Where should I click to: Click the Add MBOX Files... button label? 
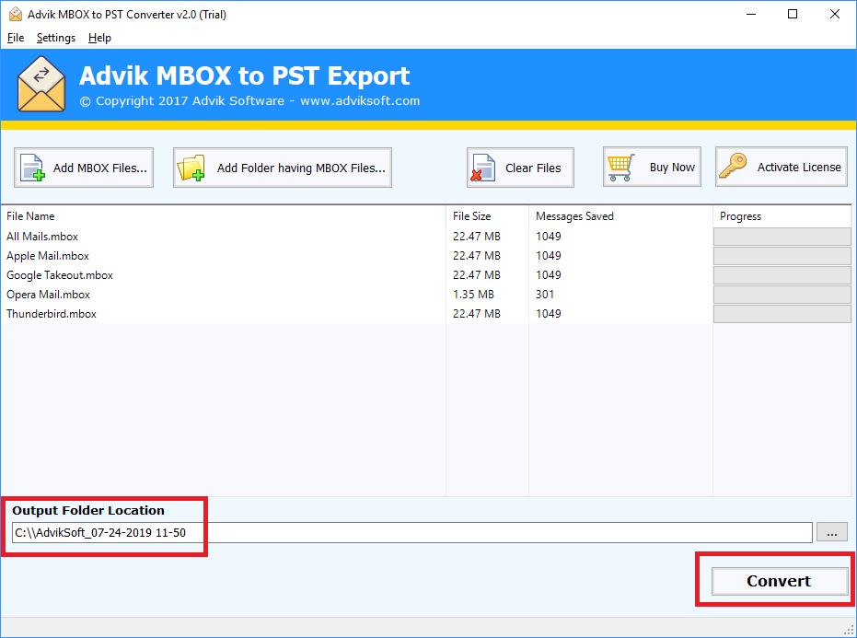tap(100, 168)
